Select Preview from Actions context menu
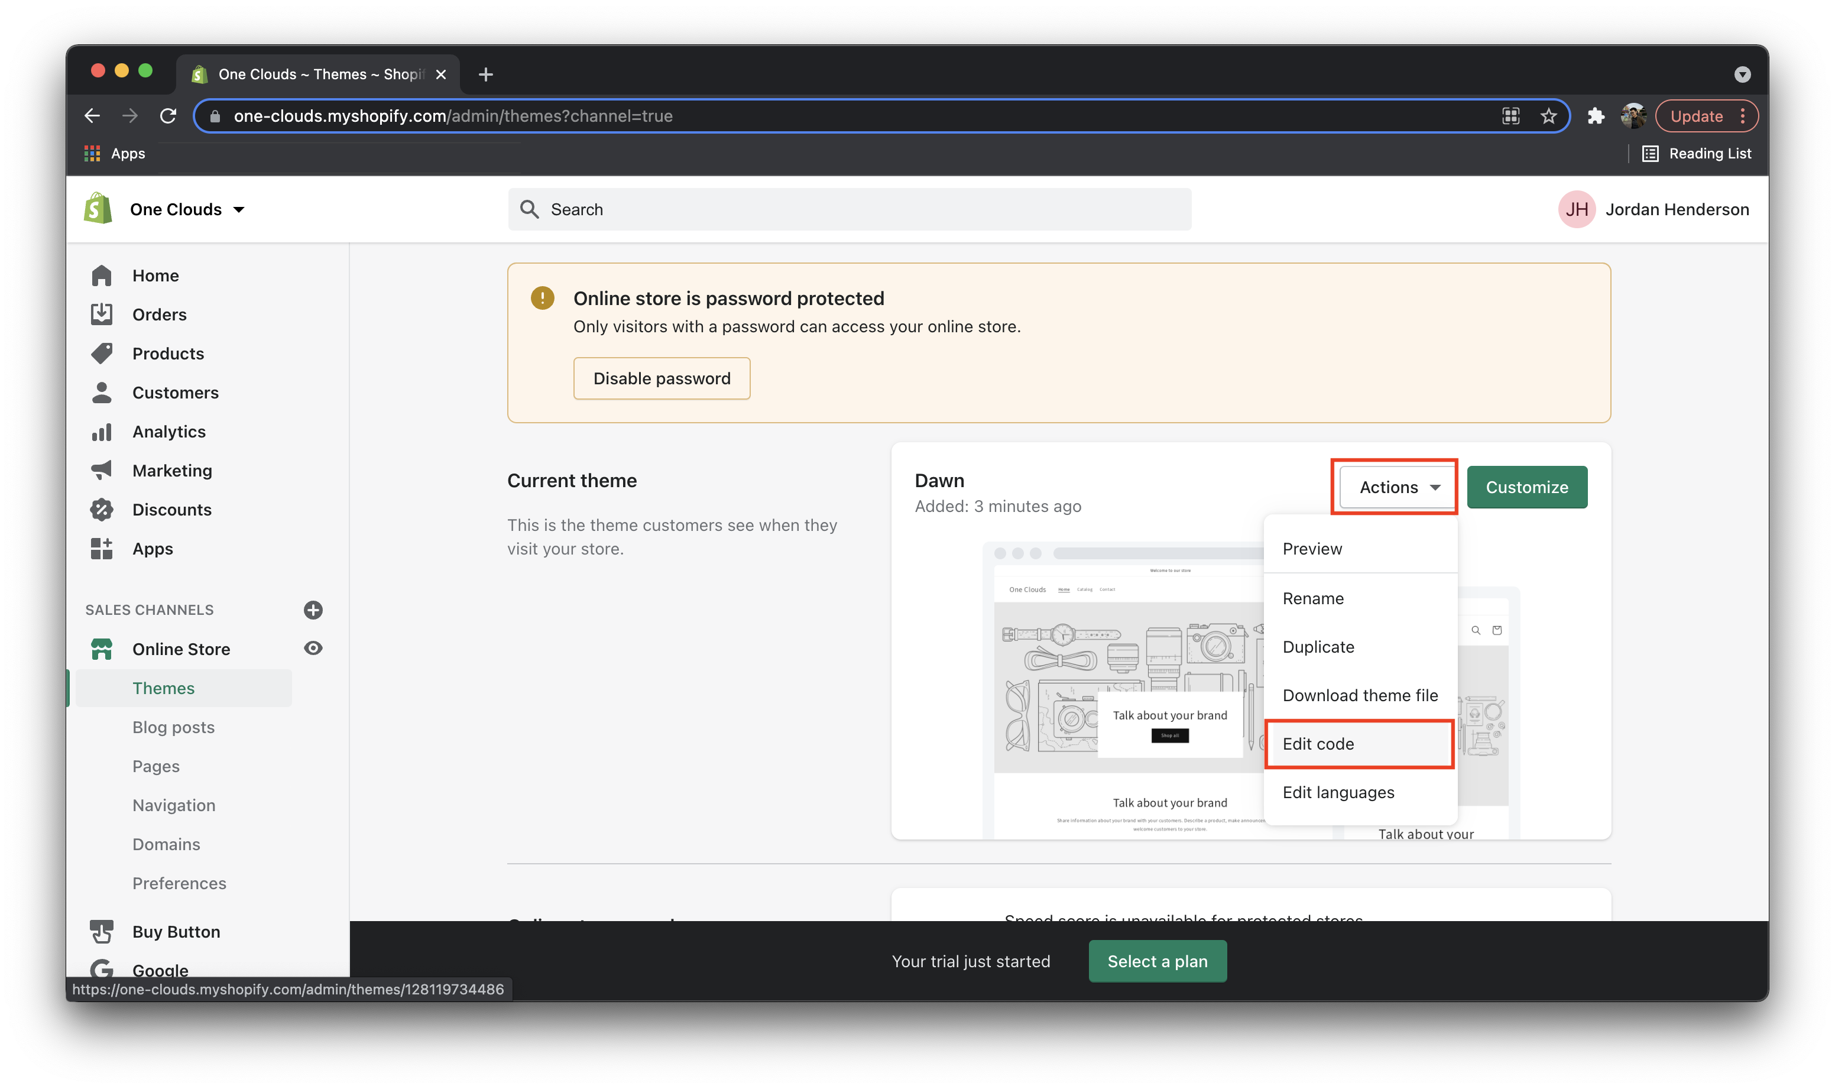Viewport: 1835px width, 1089px height. coord(1311,547)
